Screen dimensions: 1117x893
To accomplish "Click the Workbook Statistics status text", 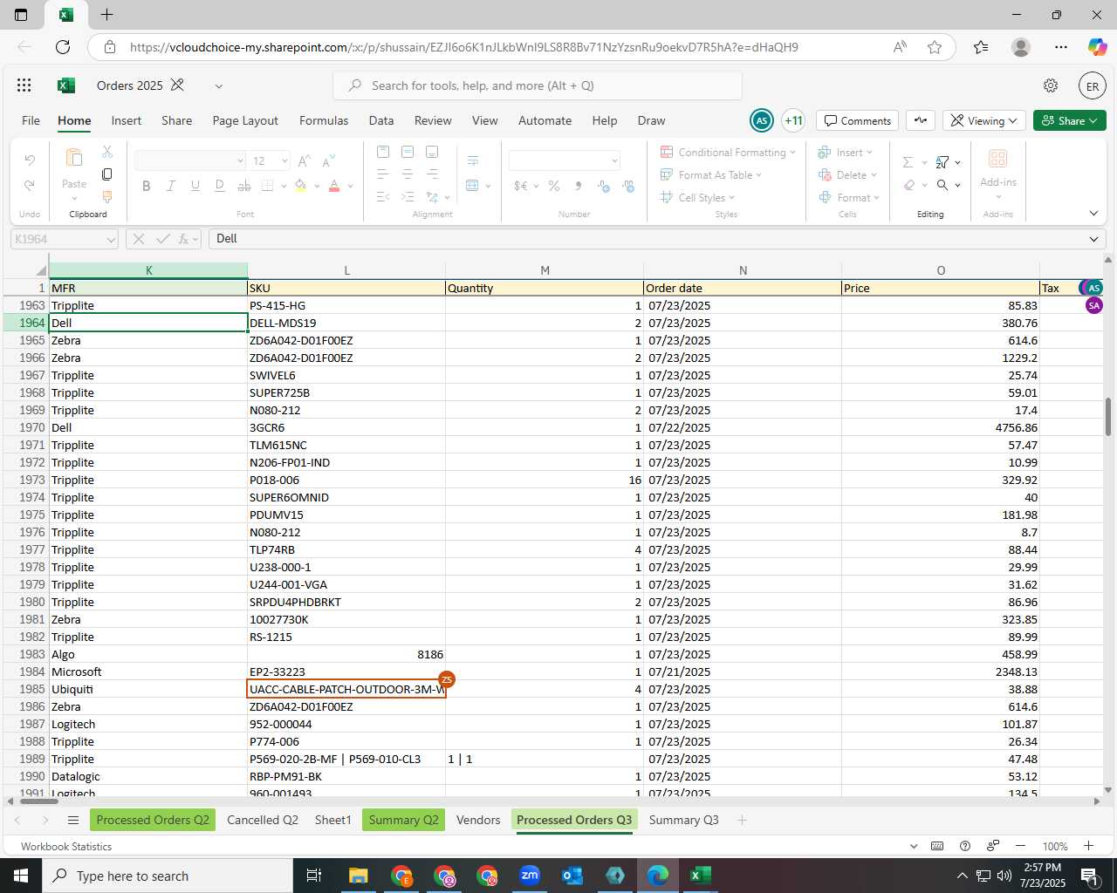I will pos(66,846).
